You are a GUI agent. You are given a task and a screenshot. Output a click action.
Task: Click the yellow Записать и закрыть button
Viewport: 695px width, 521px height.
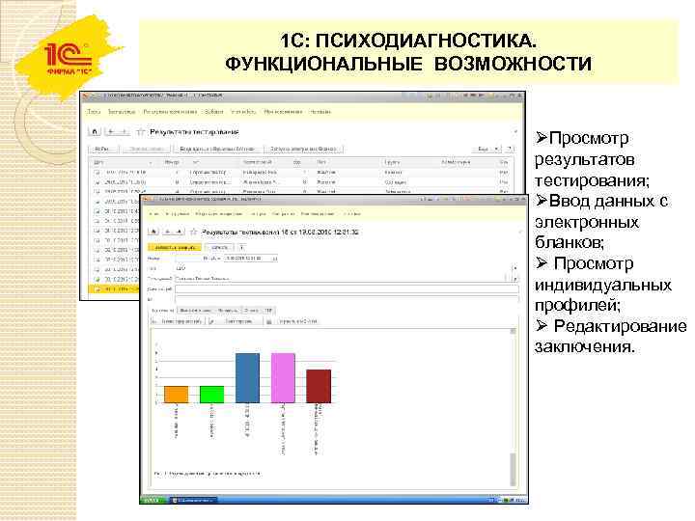point(175,247)
